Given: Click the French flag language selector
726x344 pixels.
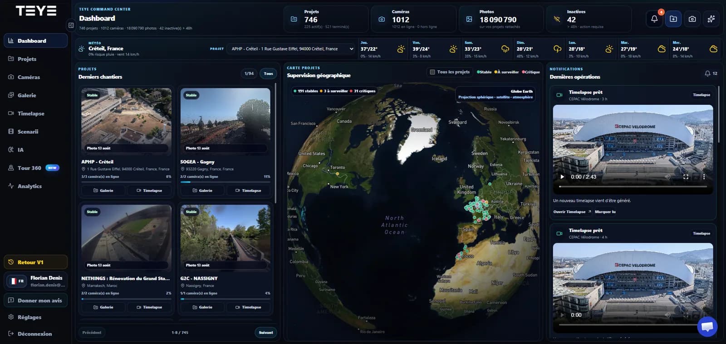Looking at the screenshot, I should click(x=17, y=281).
